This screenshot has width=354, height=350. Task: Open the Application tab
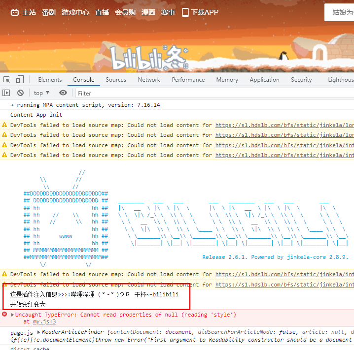pyautogui.click(x=264, y=80)
